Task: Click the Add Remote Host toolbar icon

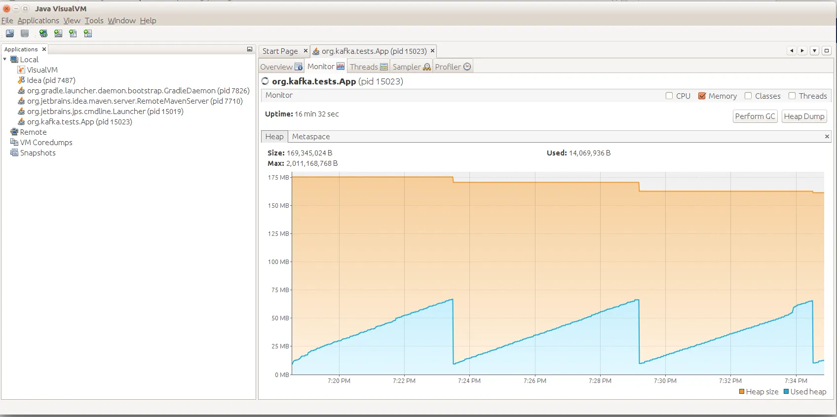Action: coord(43,34)
